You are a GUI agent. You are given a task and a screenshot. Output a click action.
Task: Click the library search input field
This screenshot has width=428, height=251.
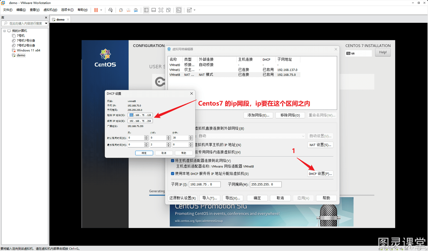click(x=24, y=23)
